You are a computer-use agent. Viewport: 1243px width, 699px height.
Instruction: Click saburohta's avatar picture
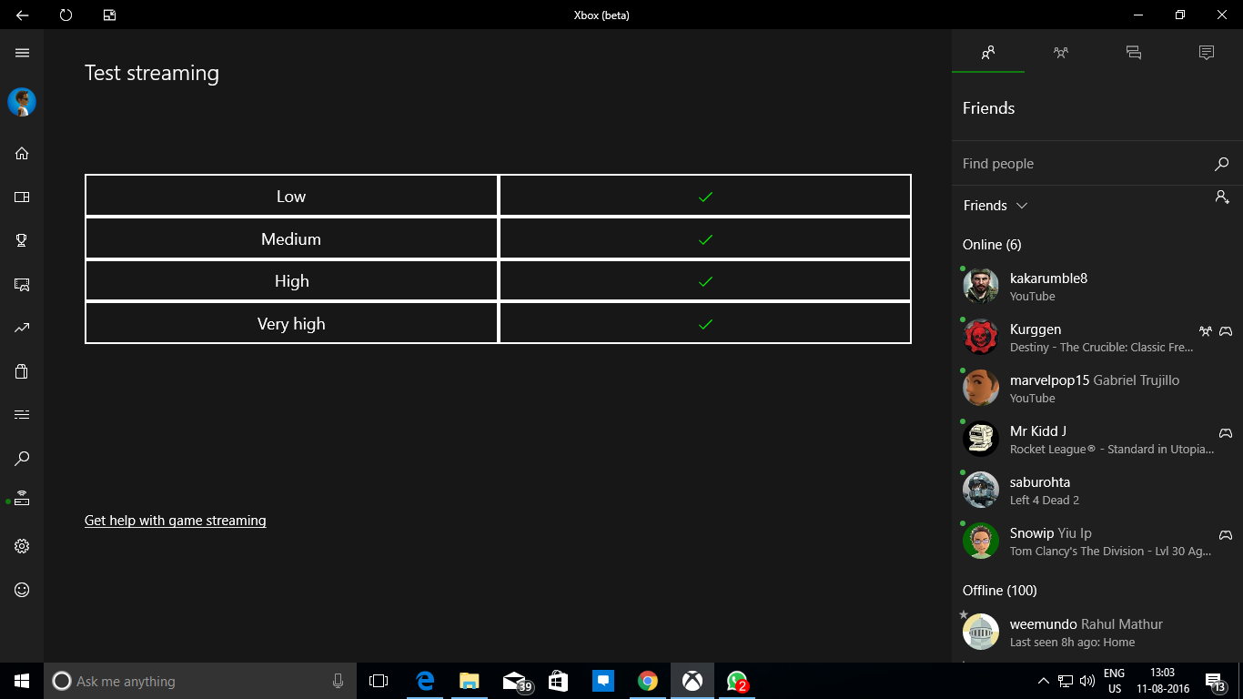[981, 490]
